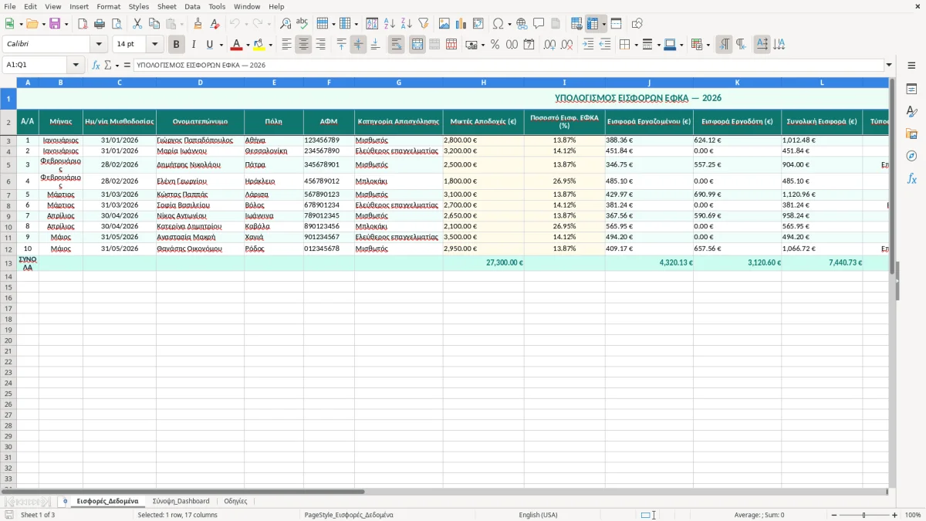Insert a chart using the chart icon
Image resolution: width=926 pixels, height=521 pixels.
461,24
